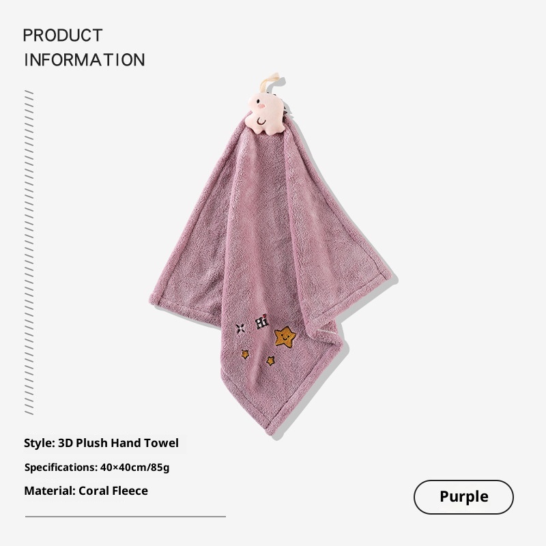Click the diagonal striped decorative bar
This screenshot has height=546, width=546.
[x=29, y=253]
